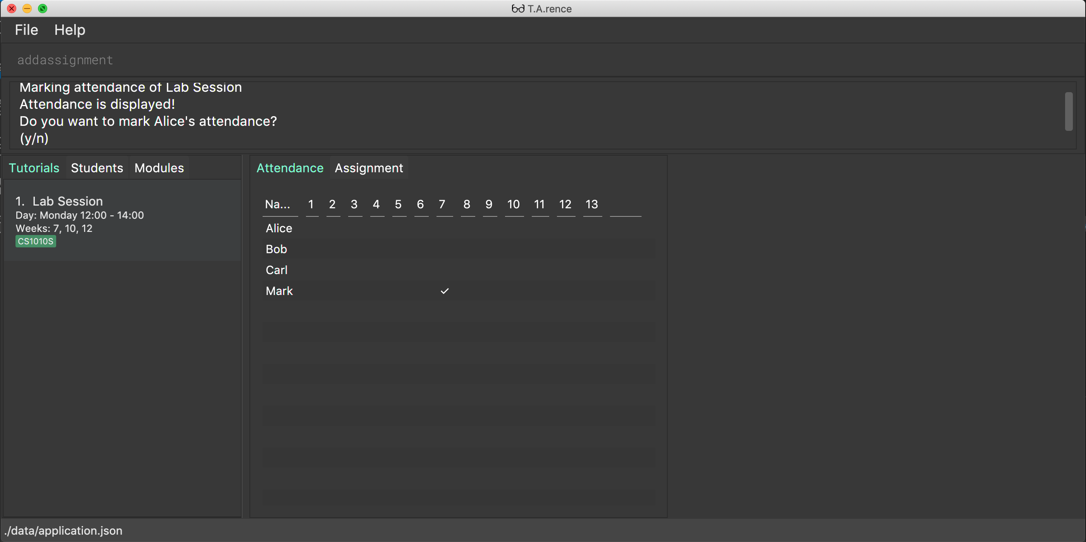Switch to the Modules tab
Screen dimensions: 1086x542
tap(159, 168)
